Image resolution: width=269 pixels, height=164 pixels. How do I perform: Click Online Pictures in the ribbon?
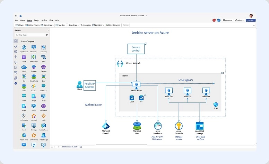tap(33, 25)
